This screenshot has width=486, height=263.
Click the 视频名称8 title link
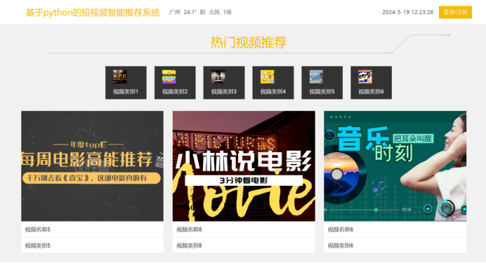[x=189, y=229]
